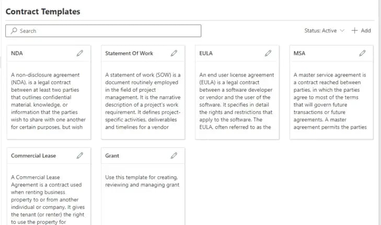Edit the EULA template via pencil icon

coord(268,53)
